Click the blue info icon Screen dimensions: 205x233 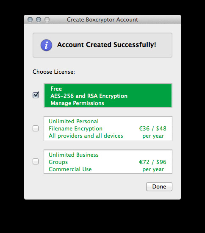pos(46,45)
